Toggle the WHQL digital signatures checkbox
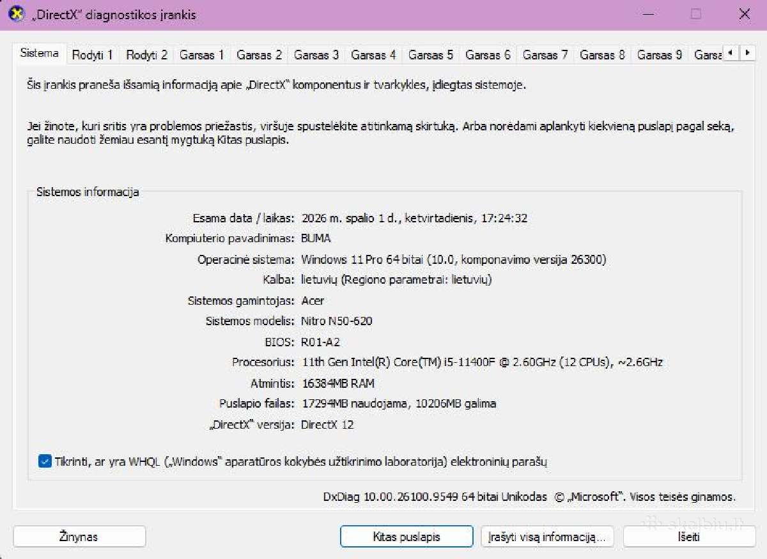This screenshot has height=559, width=767. tap(44, 461)
